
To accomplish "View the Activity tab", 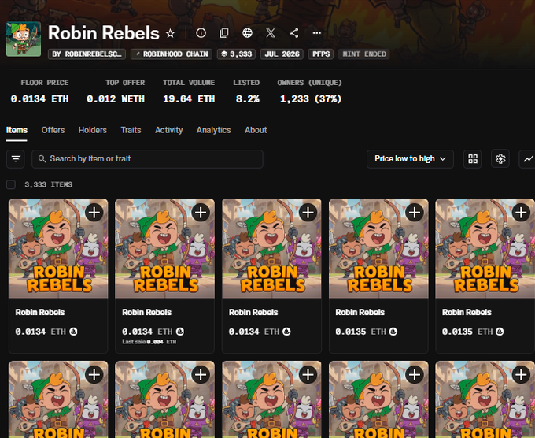I will (x=169, y=130).
